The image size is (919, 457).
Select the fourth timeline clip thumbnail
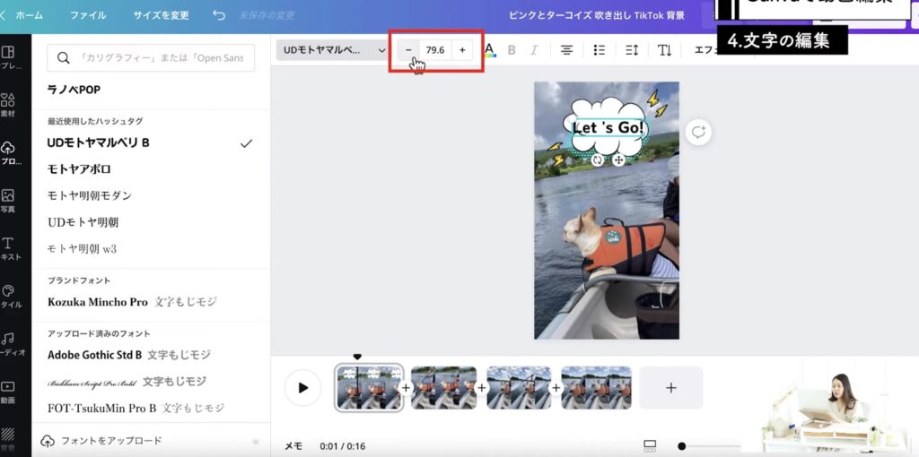tap(596, 387)
